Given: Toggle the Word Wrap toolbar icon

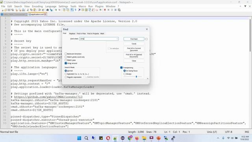Looking at the screenshot, I should [72, 10].
